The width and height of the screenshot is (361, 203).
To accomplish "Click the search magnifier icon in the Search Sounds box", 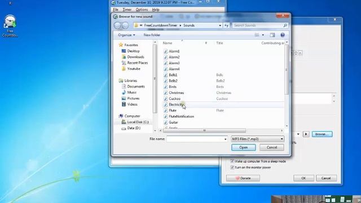I will point(285,25).
